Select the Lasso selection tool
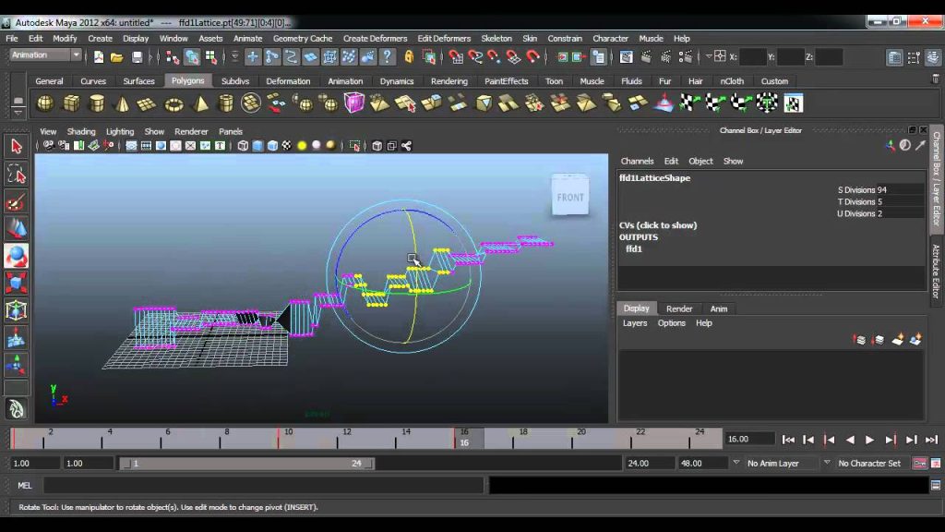Image resolution: width=945 pixels, height=532 pixels. click(17, 175)
